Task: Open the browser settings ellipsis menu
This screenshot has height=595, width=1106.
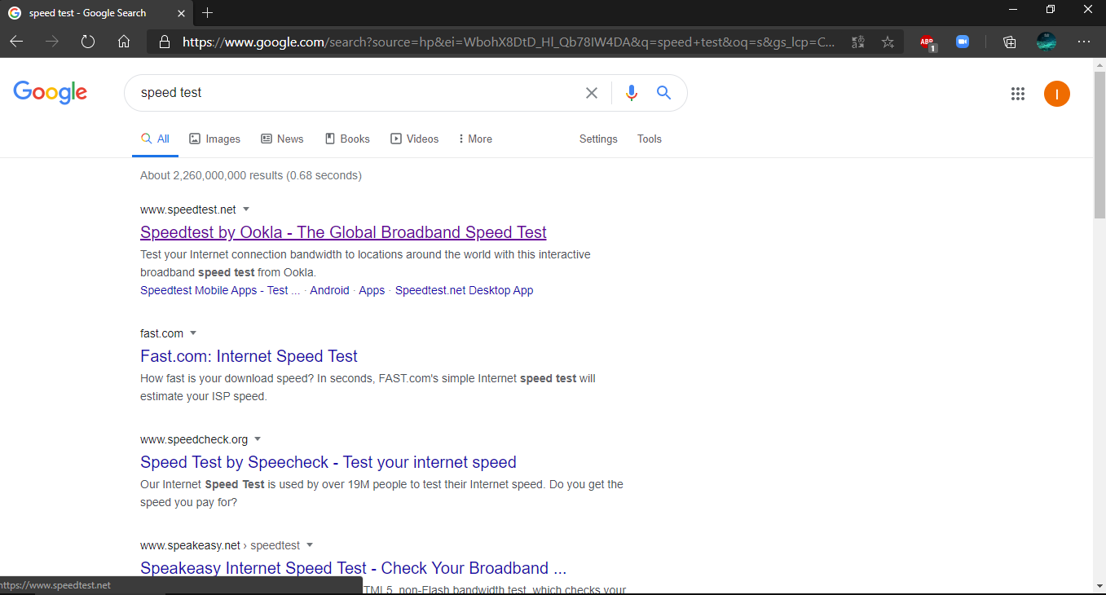Action: [x=1084, y=42]
